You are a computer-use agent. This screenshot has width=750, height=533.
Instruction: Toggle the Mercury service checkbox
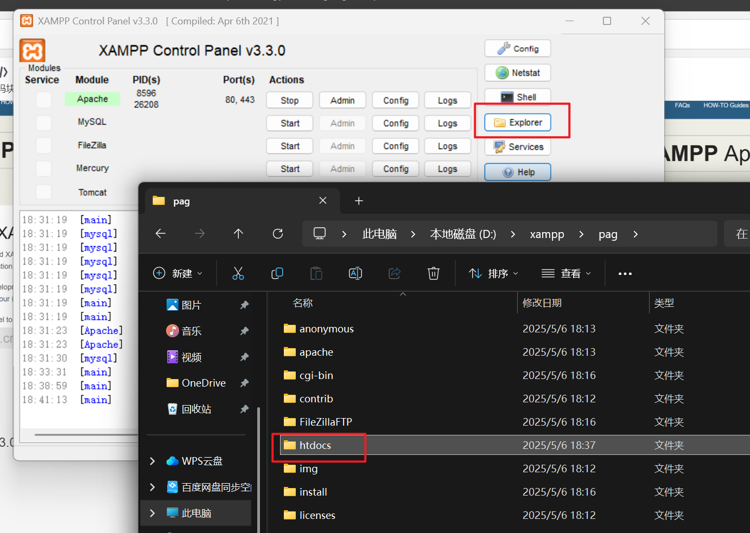[43, 169]
